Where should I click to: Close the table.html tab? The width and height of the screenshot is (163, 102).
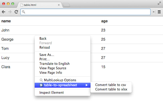coord(59,5)
